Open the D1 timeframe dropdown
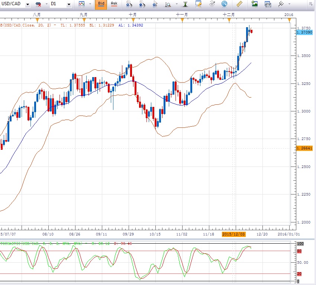Image resolution: width=316 pixels, height=285 pixels. [x=69, y=5]
